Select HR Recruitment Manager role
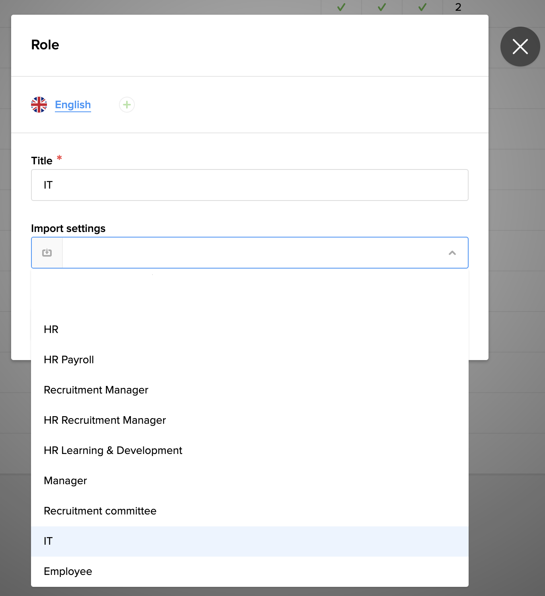 105,420
